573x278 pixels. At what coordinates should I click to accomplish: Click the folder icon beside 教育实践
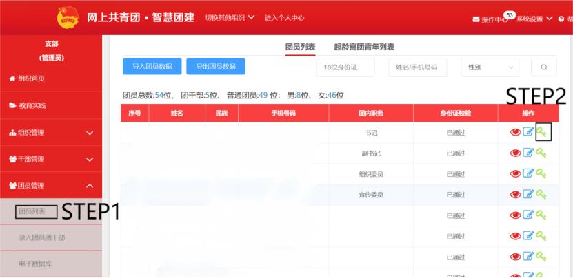coord(12,105)
